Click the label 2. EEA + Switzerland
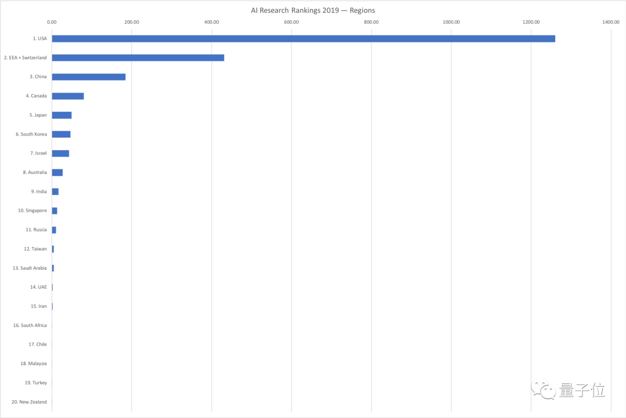The width and height of the screenshot is (626, 418). click(x=26, y=58)
